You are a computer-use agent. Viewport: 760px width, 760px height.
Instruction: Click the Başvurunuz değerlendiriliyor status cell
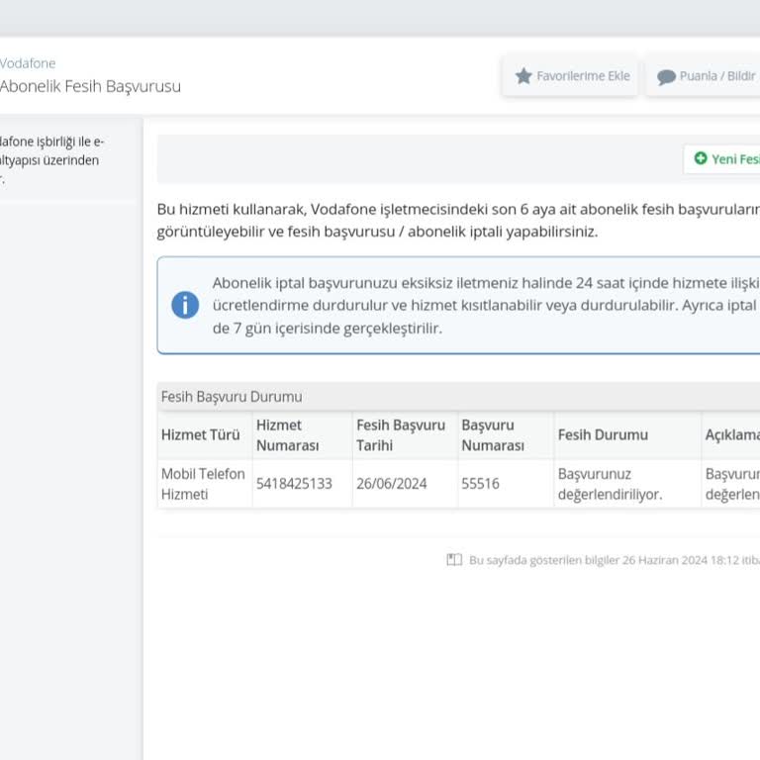point(610,484)
